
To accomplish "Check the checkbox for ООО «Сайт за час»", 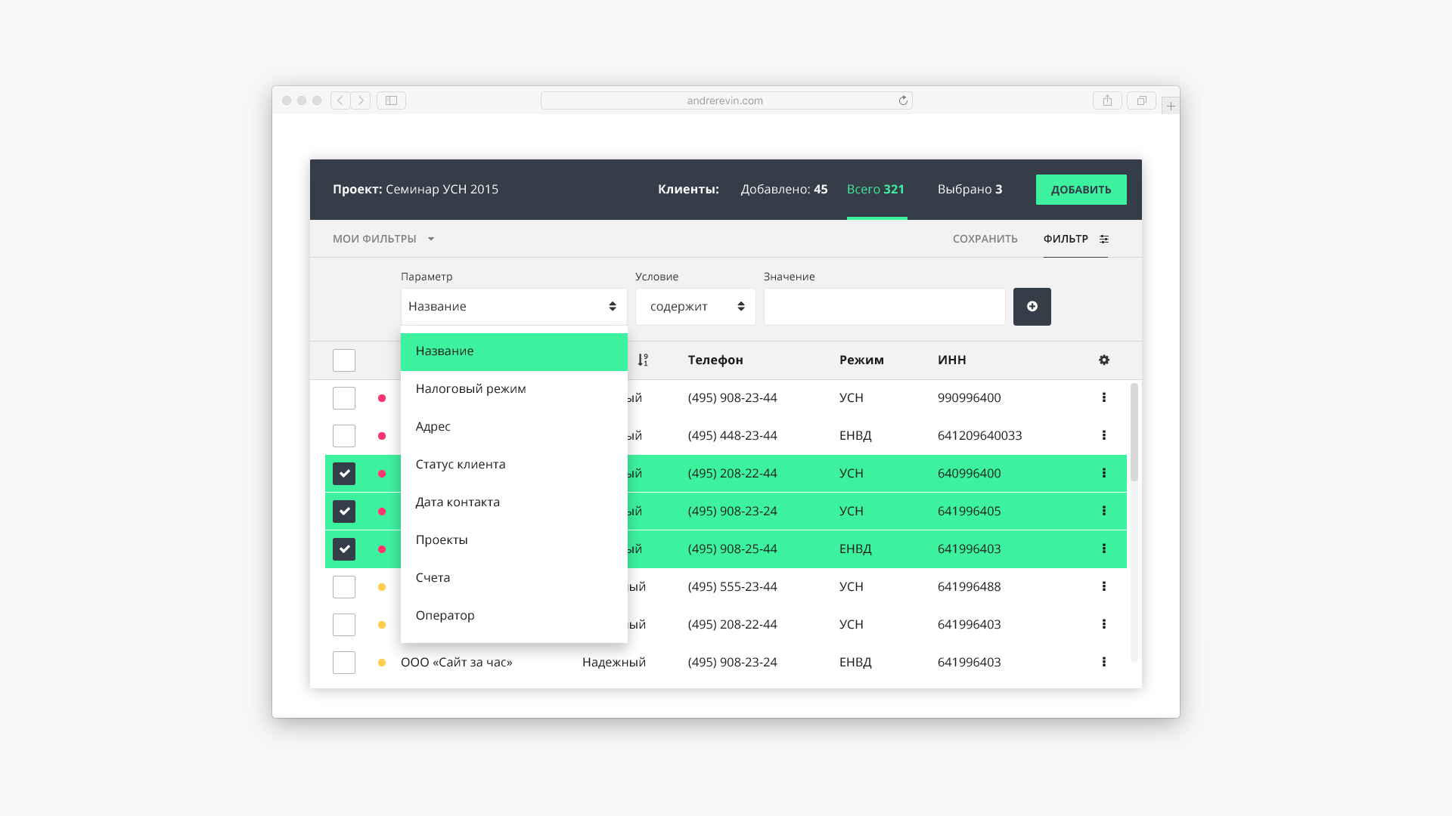I will tap(344, 663).
